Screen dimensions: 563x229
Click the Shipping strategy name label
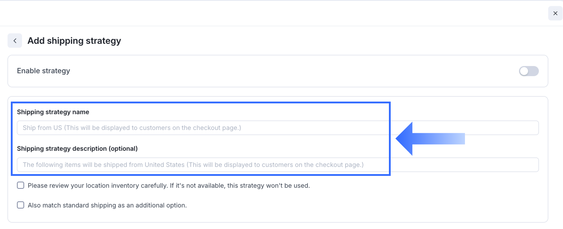click(x=53, y=112)
